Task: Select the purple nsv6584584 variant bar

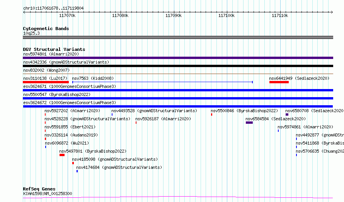Action: coord(249,123)
